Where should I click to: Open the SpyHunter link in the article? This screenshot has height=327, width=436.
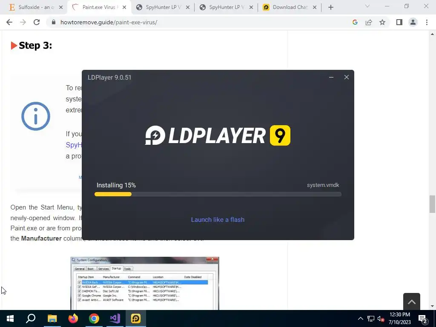point(74,145)
